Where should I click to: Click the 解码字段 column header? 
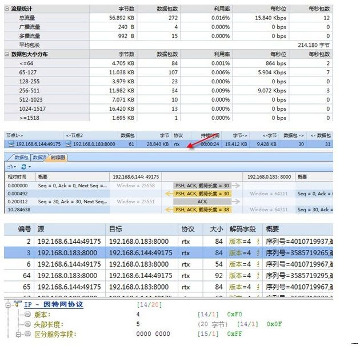[245, 229]
